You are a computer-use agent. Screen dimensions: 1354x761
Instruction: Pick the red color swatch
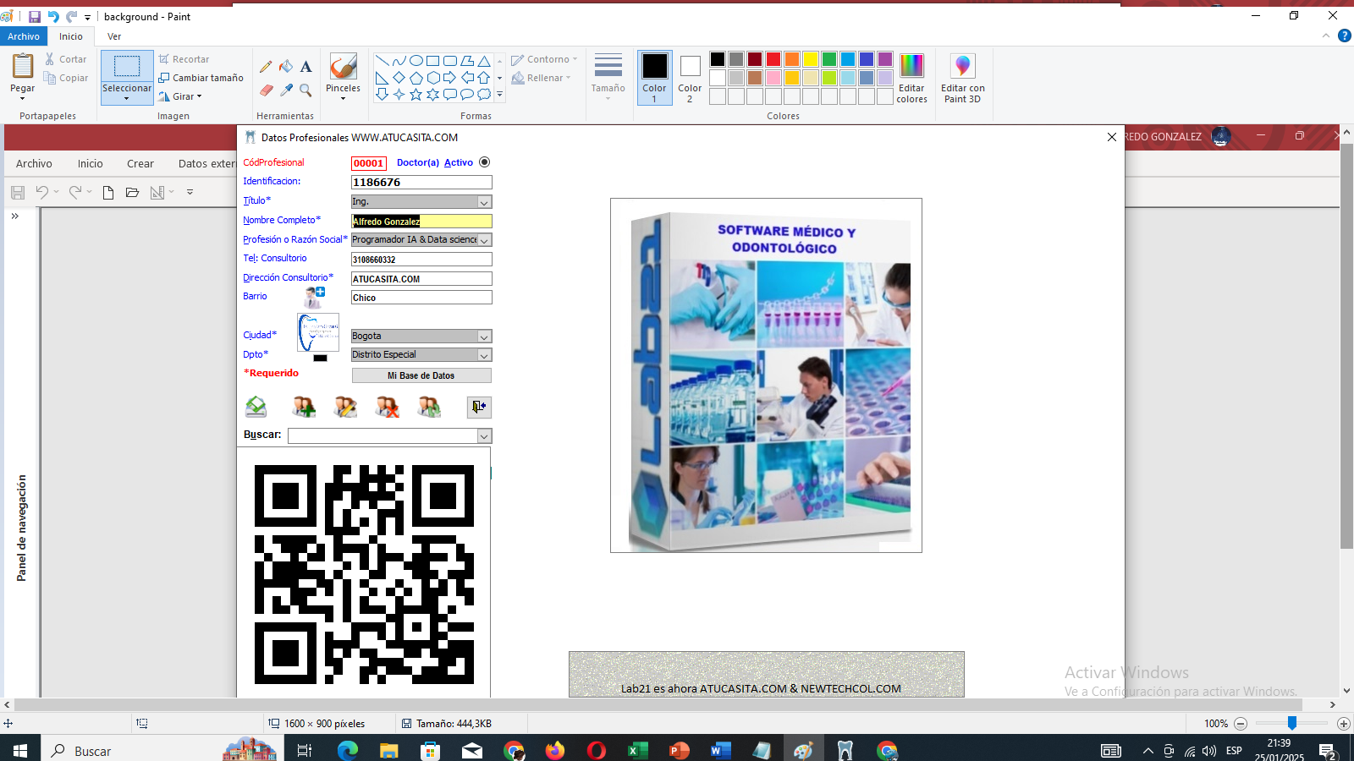pos(773,59)
